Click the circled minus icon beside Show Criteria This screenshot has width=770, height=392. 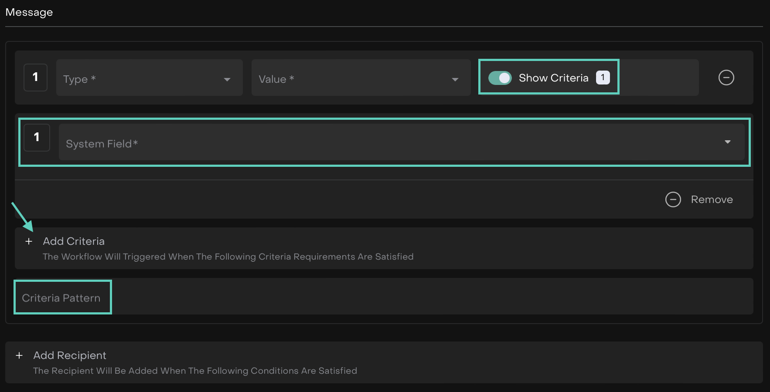(726, 78)
